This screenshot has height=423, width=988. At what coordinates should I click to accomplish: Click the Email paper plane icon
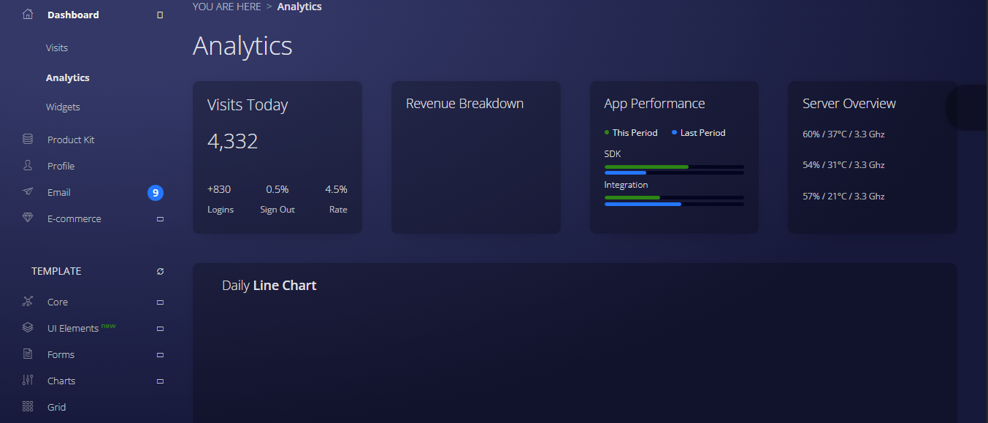coord(28,192)
